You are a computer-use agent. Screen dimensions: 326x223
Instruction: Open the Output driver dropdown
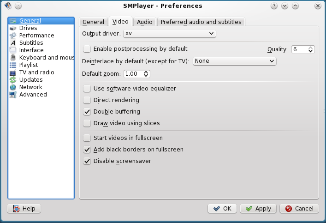click(x=169, y=34)
